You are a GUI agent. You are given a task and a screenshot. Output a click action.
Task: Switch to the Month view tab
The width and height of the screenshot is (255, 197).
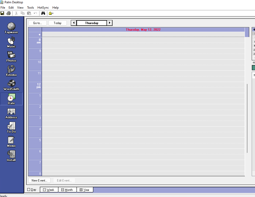(x=67, y=189)
